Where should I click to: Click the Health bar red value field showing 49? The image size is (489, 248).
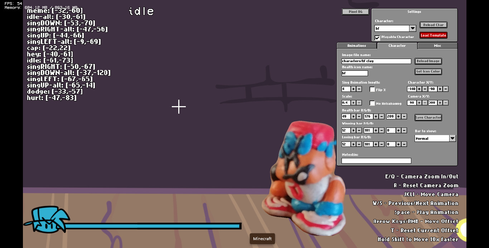click(346, 116)
